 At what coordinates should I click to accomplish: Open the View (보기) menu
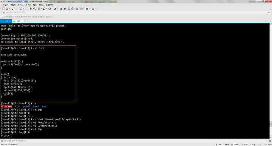(x=21, y=5)
